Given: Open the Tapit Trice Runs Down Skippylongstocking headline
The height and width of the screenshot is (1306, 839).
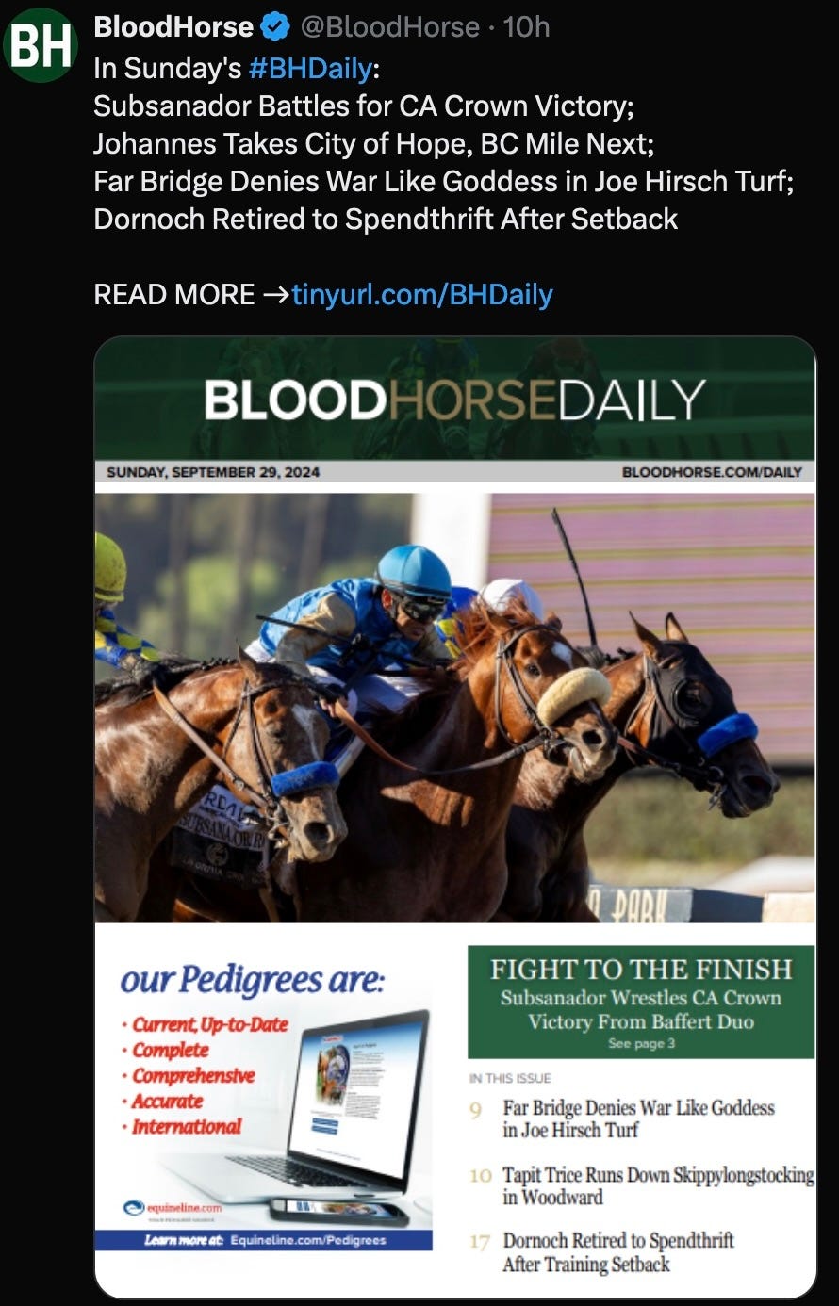Looking at the screenshot, I should [658, 1185].
